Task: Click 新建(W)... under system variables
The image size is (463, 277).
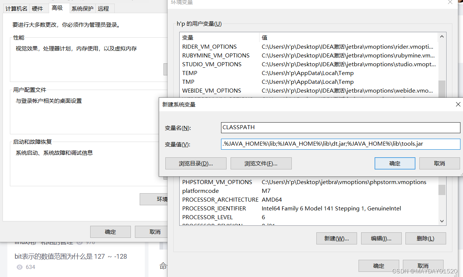Action: click(x=337, y=239)
